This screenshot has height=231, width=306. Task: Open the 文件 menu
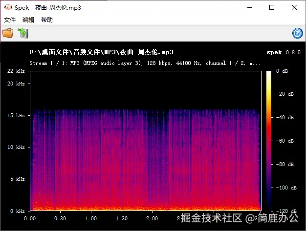pyautogui.click(x=10, y=20)
